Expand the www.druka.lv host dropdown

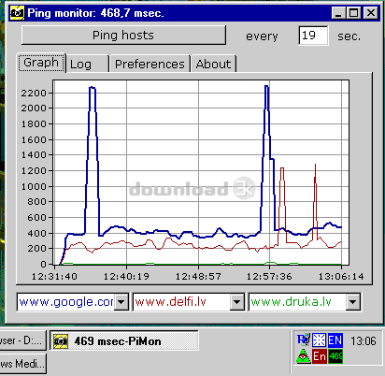[353, 302]
